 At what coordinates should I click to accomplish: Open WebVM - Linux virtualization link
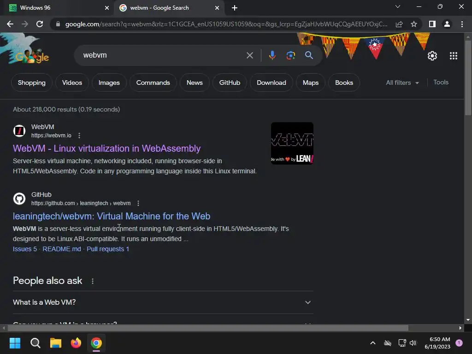point(106,148)
